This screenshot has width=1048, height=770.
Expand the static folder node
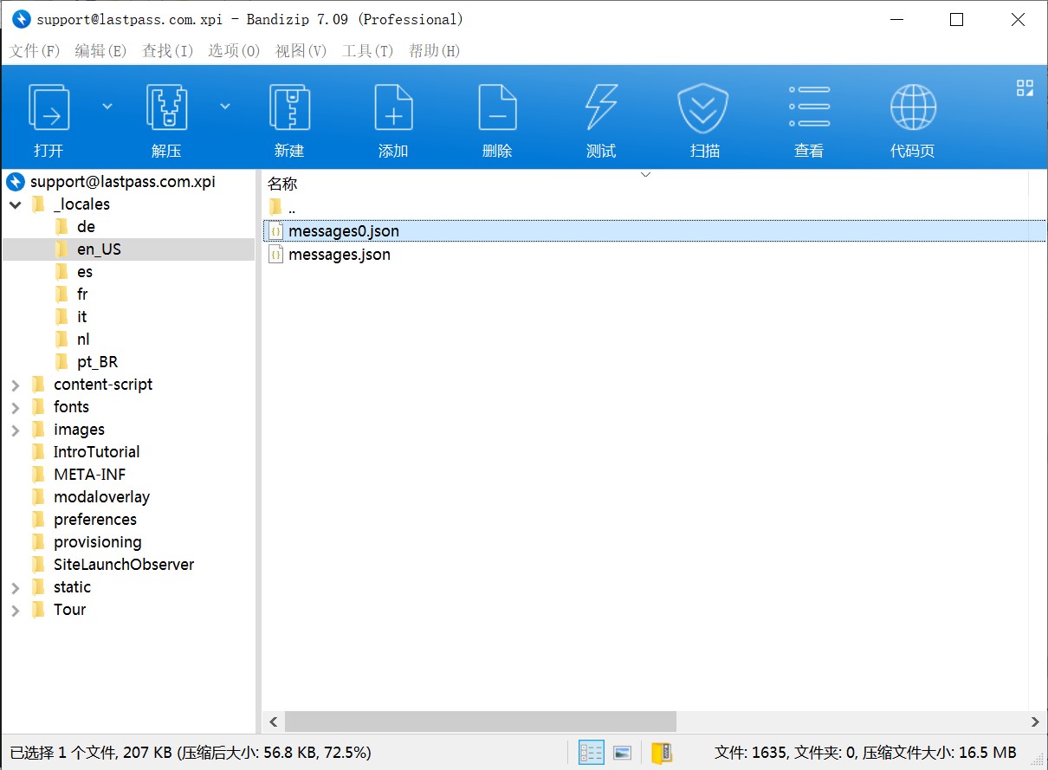(16, 588)
